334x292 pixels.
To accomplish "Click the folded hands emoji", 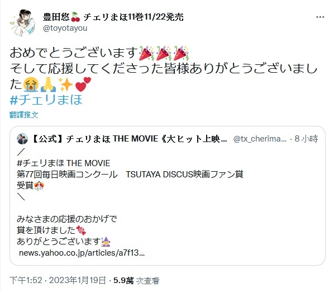I will tap(49, 84).
